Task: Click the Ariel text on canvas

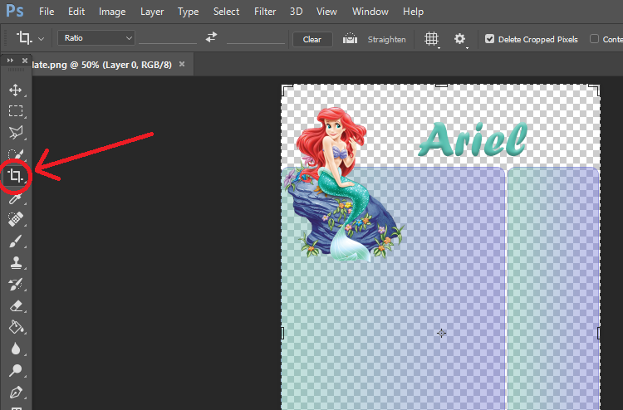Action: click(473, 139)
